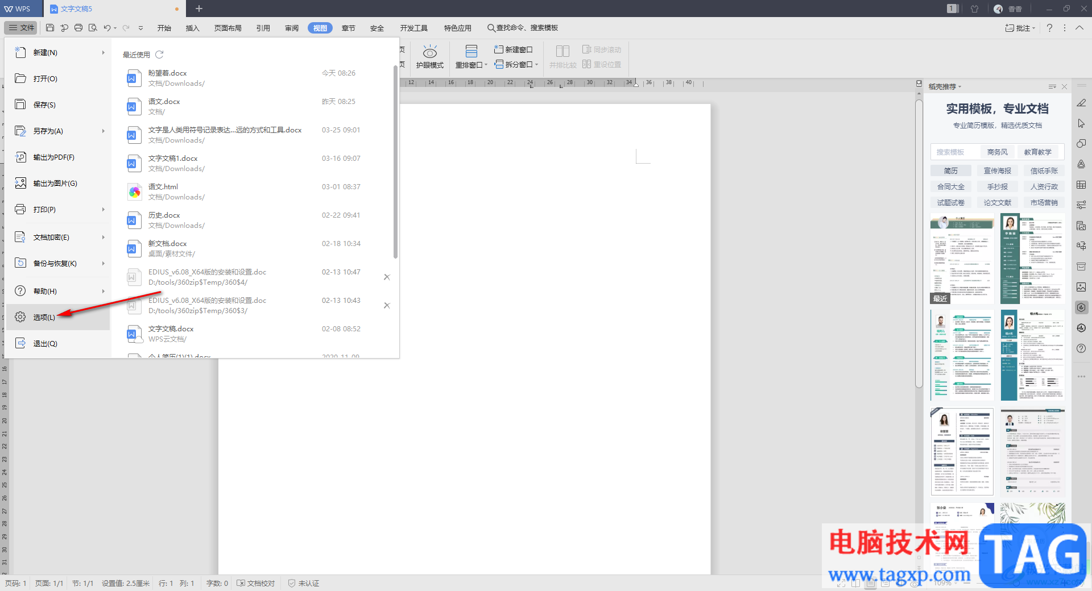Open recent file 历史.docx
Viewport: 1092px width, 591px height.
click(253, 220)
